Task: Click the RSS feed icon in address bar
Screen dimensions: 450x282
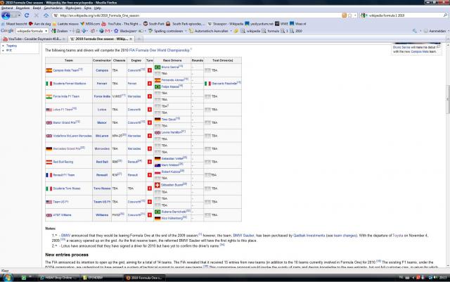Action: coord(345,15)
